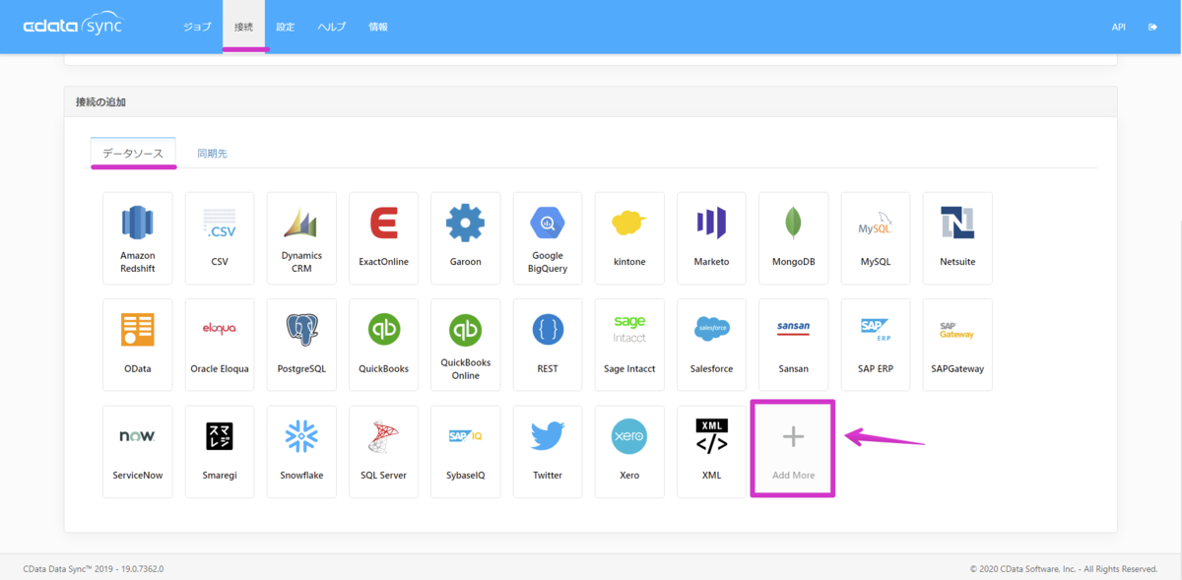Viewport: 1182px width, 580px height.
Task: Add a Snowflake connection
Action: pyautogui.click(x=301, y=452)
